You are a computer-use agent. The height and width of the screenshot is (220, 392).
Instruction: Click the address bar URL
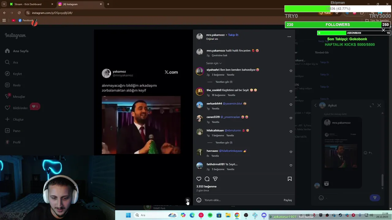52,13
